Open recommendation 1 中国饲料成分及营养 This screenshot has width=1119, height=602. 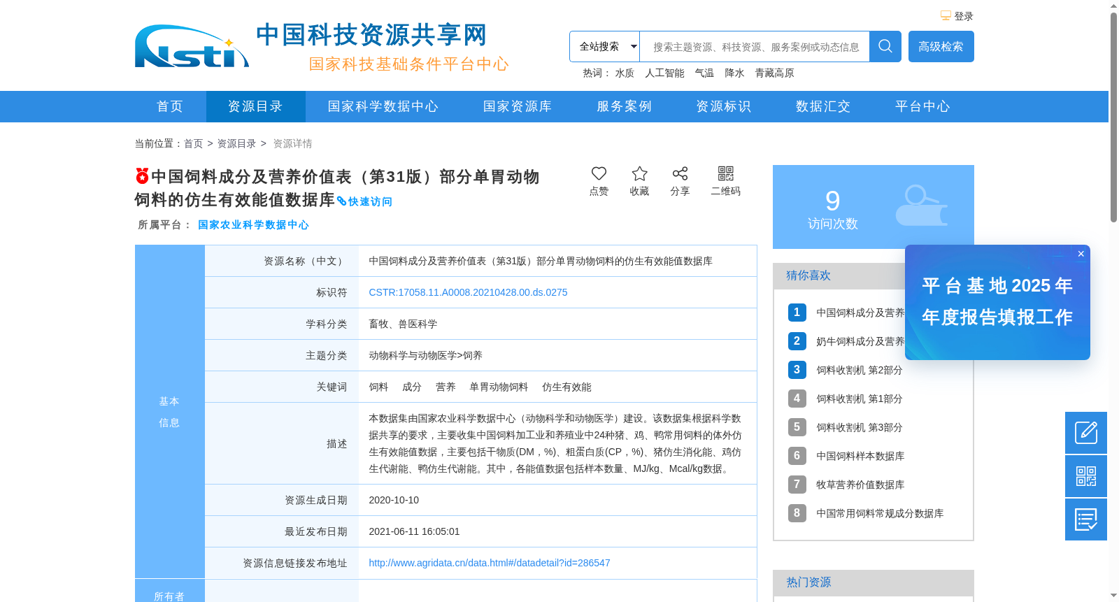click(x=860, y=313)
